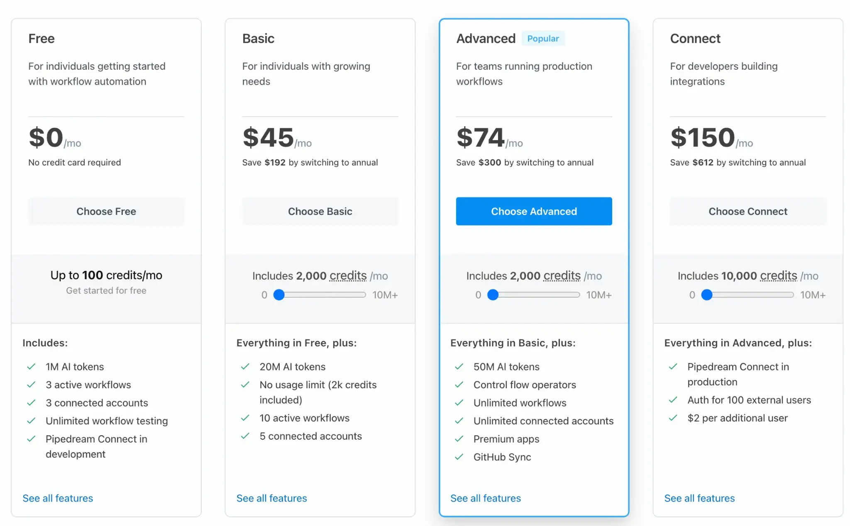Click Connect plan credits slider handle
The image size is (850, 526).
pos(706,295)
